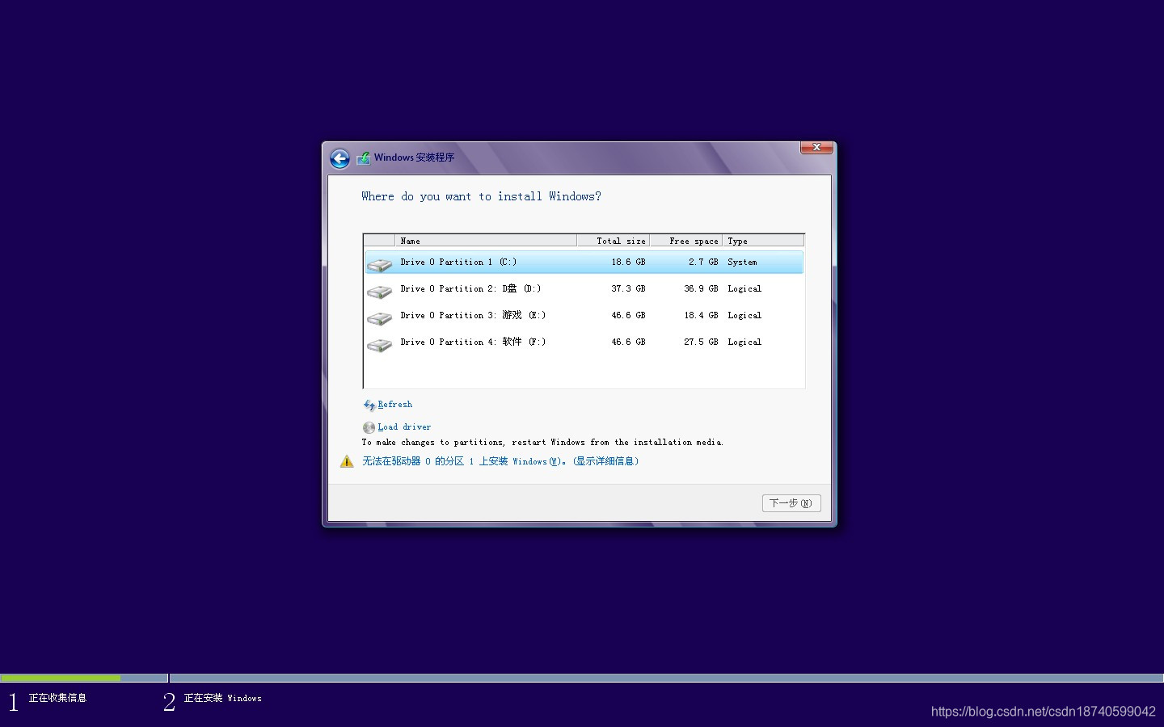The height and width of the screenshot is (727, 1164).
Task: Refresh the partition list
Action: [x=395, y=405]
